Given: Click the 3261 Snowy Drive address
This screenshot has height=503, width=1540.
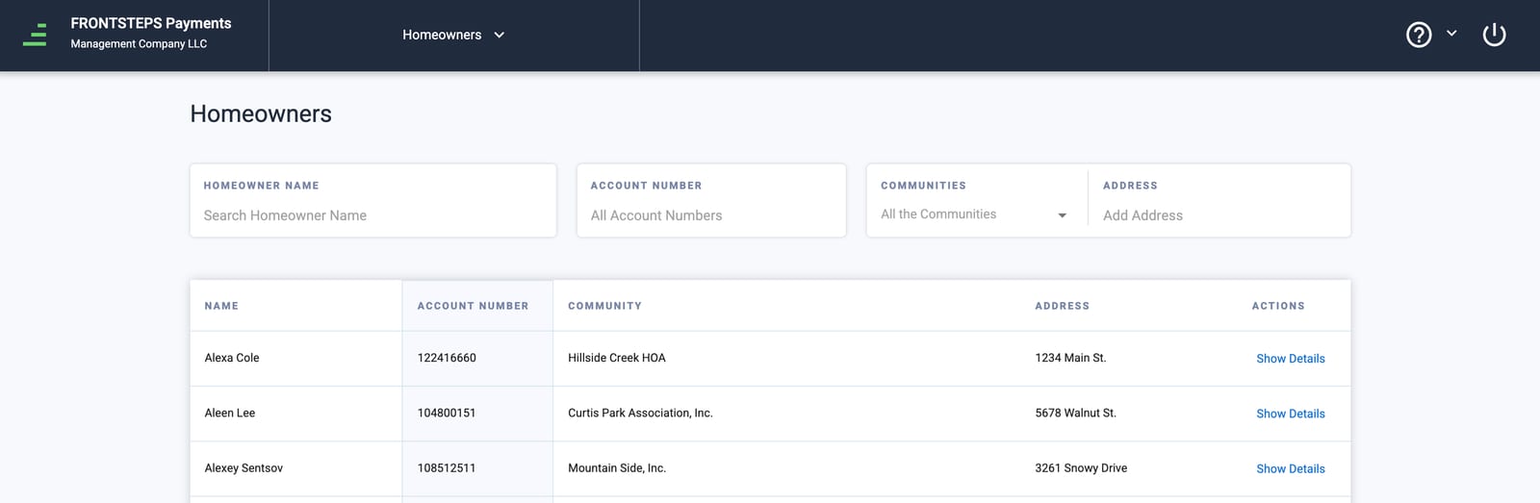Looking at the screenshot, I should [x=1081, y=467].
